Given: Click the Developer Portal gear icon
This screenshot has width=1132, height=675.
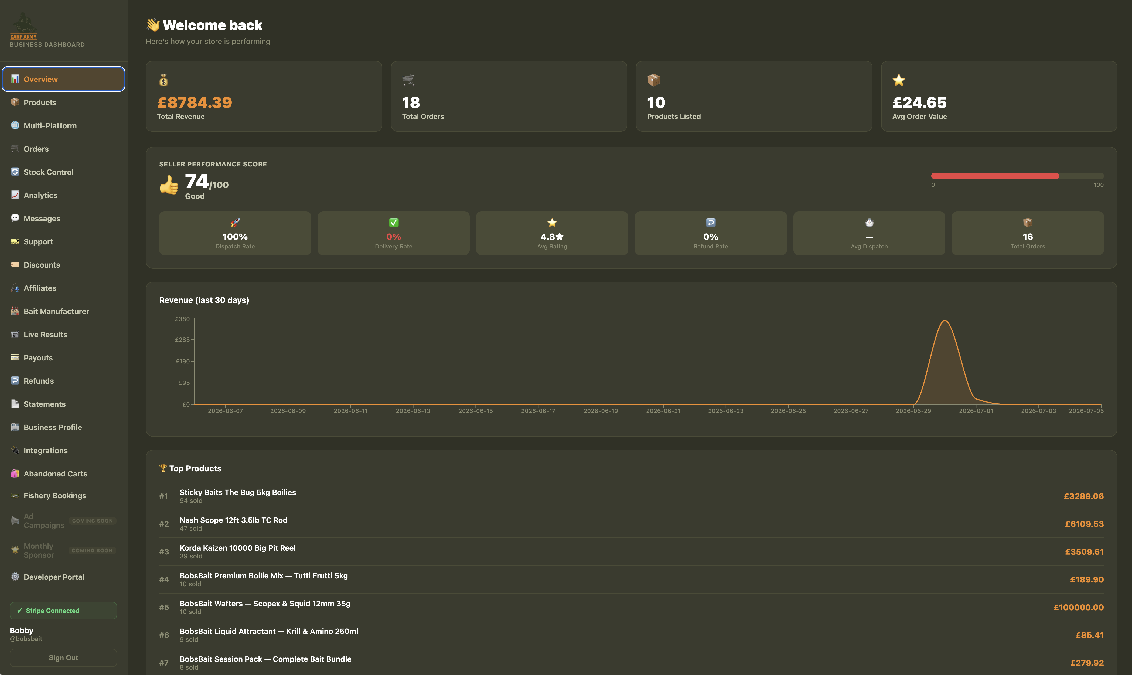Looking at the screenshot, I should click(x=15, y=577).
